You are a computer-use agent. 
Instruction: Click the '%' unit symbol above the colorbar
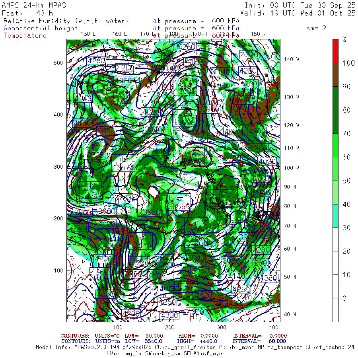[x=344, y=40]
